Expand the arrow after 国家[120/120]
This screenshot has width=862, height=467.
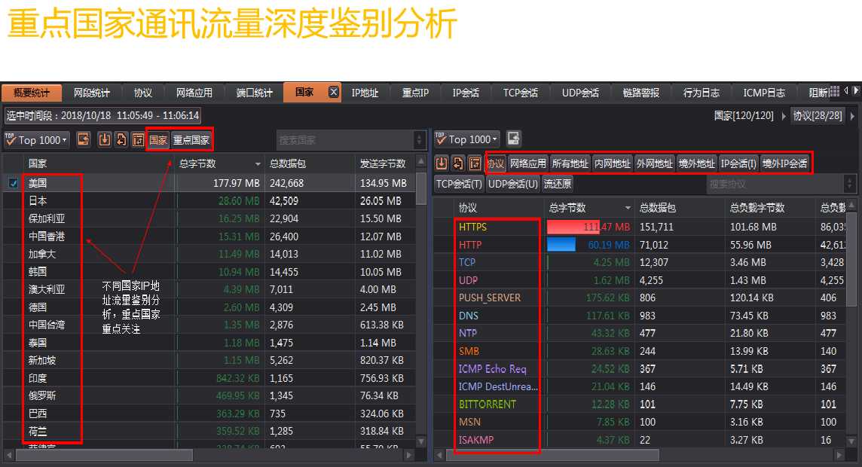[784, 116]
